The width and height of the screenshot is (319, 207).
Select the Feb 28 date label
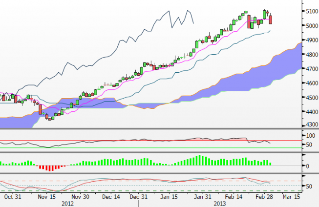click(x=264, y=197)
